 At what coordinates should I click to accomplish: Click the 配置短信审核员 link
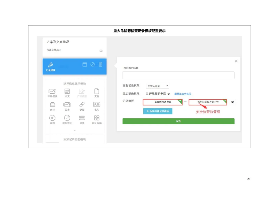coord(183,94)
